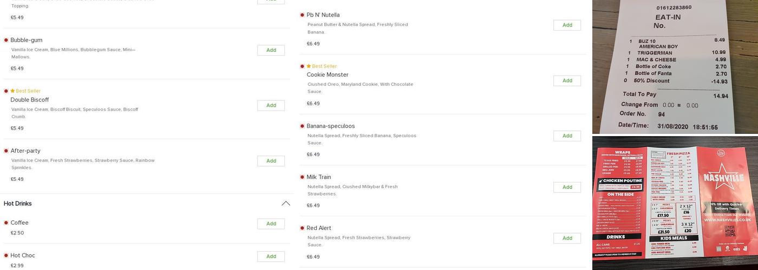The height and width of the screenshot is (270, 758).
Task: Add Red Alert to the basket
Action: [x=567, y=238]
